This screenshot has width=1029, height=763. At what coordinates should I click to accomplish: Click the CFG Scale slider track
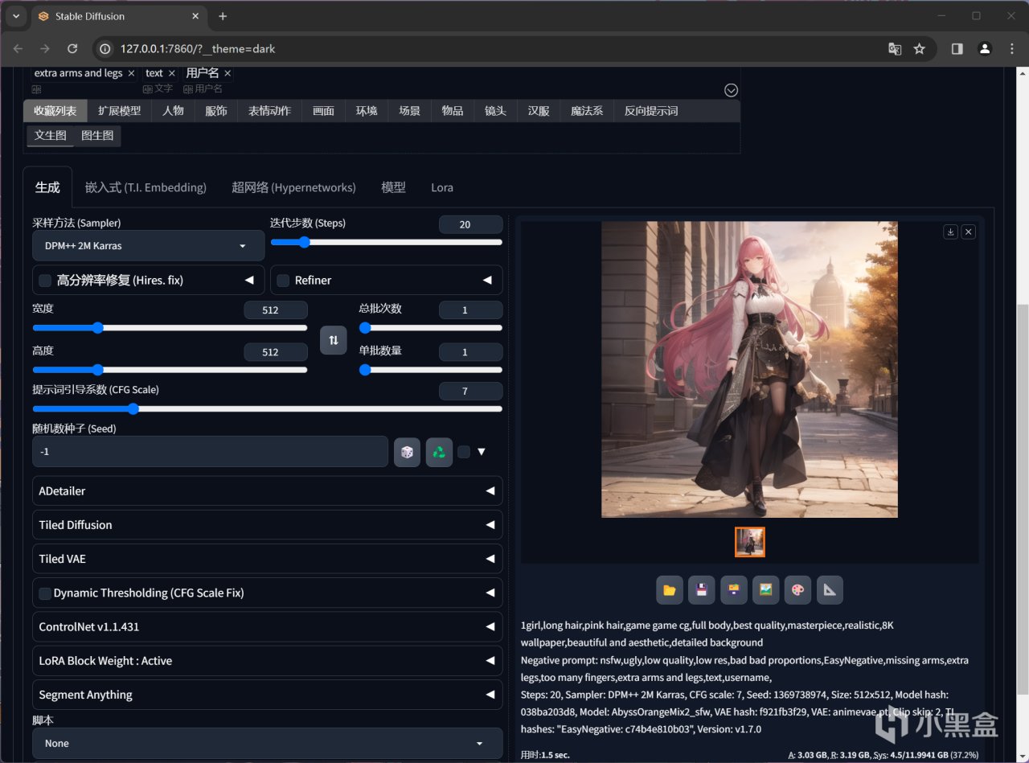coord(267,408)
